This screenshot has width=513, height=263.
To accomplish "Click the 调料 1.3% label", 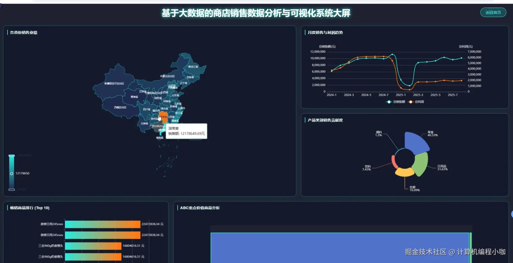I will pos(379,134).
